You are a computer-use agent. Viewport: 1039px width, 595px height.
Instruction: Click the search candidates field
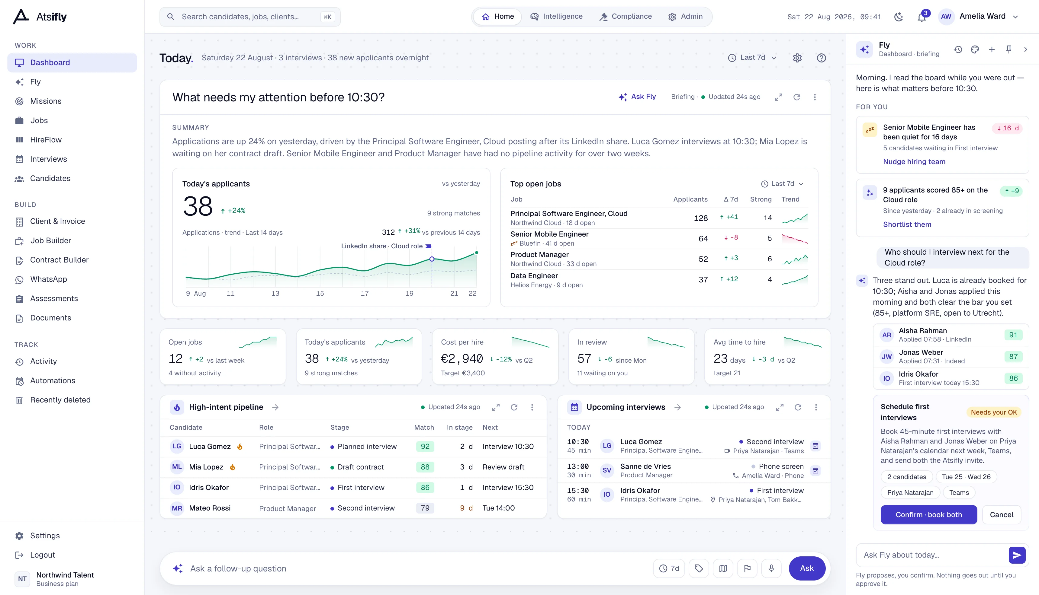tap(250, 17)
